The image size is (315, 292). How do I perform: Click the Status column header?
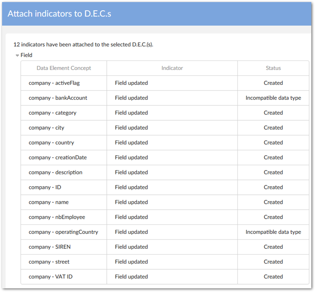(273, 68)
